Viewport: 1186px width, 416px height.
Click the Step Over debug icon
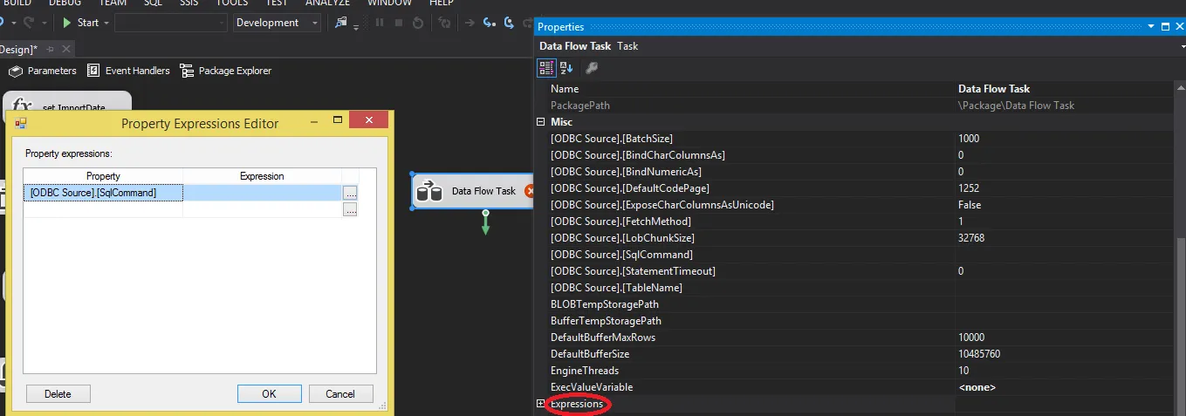point(509,23)
